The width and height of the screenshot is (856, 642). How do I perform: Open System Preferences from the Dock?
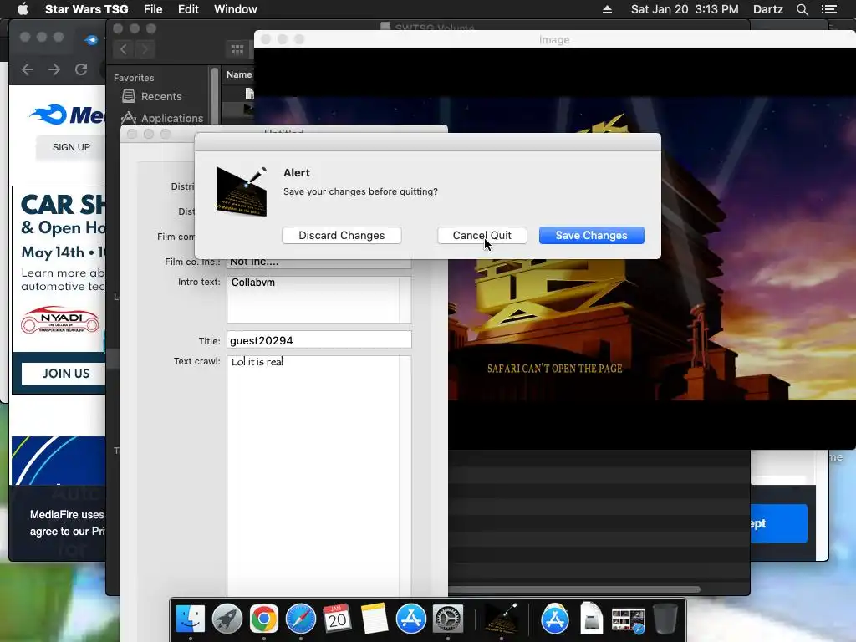pos(448,619)
